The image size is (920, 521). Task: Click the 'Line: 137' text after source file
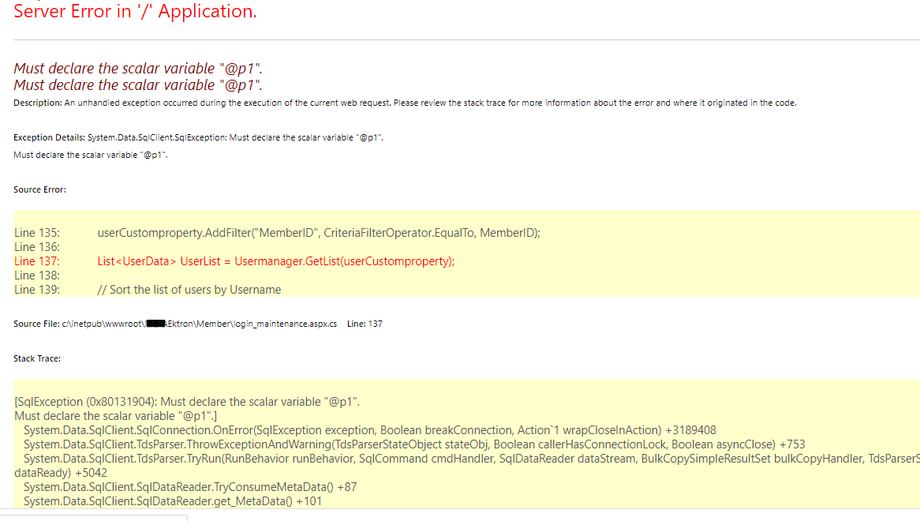tap(365, 324)
